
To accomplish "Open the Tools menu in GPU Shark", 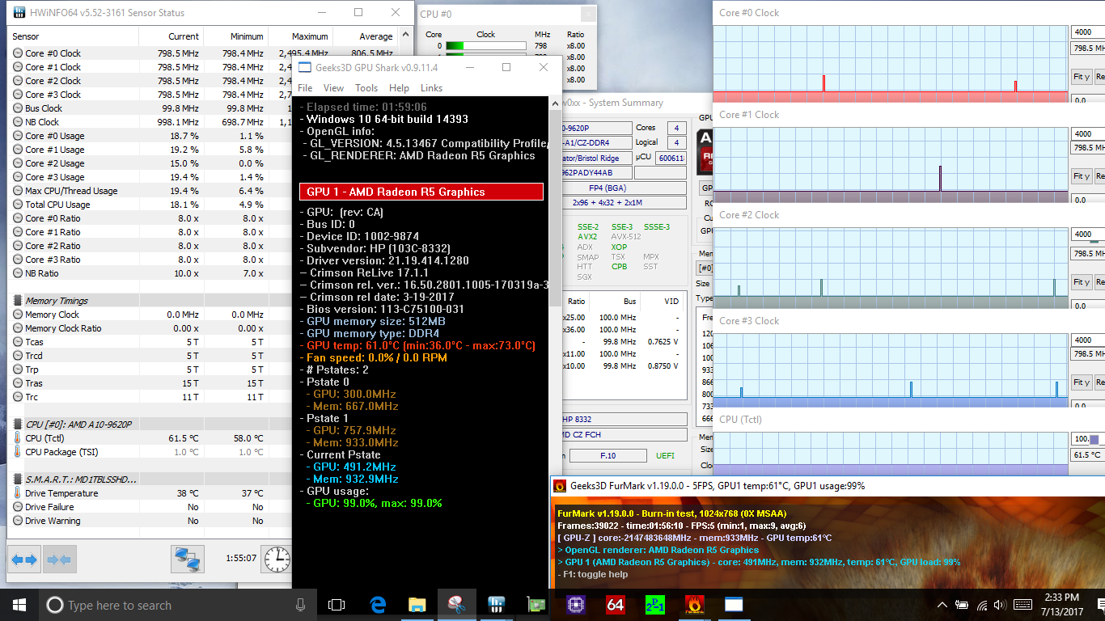I will click(366, 88).
